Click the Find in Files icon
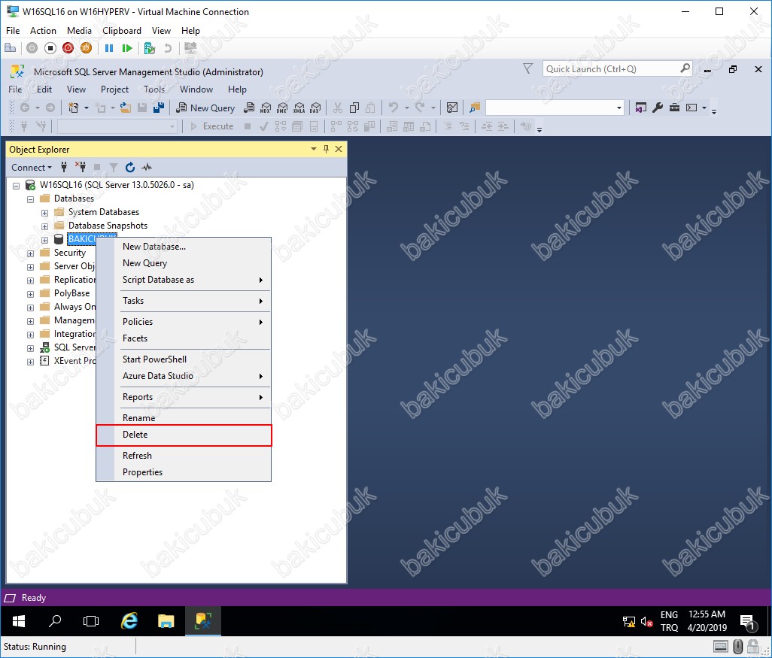772x658 pixels. (x=475, y=108)
